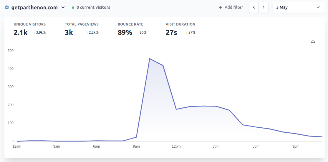Viewport: 328px width, 162px height.
Task: Click the plus icon beside Add filter
Action: [220, 8]
